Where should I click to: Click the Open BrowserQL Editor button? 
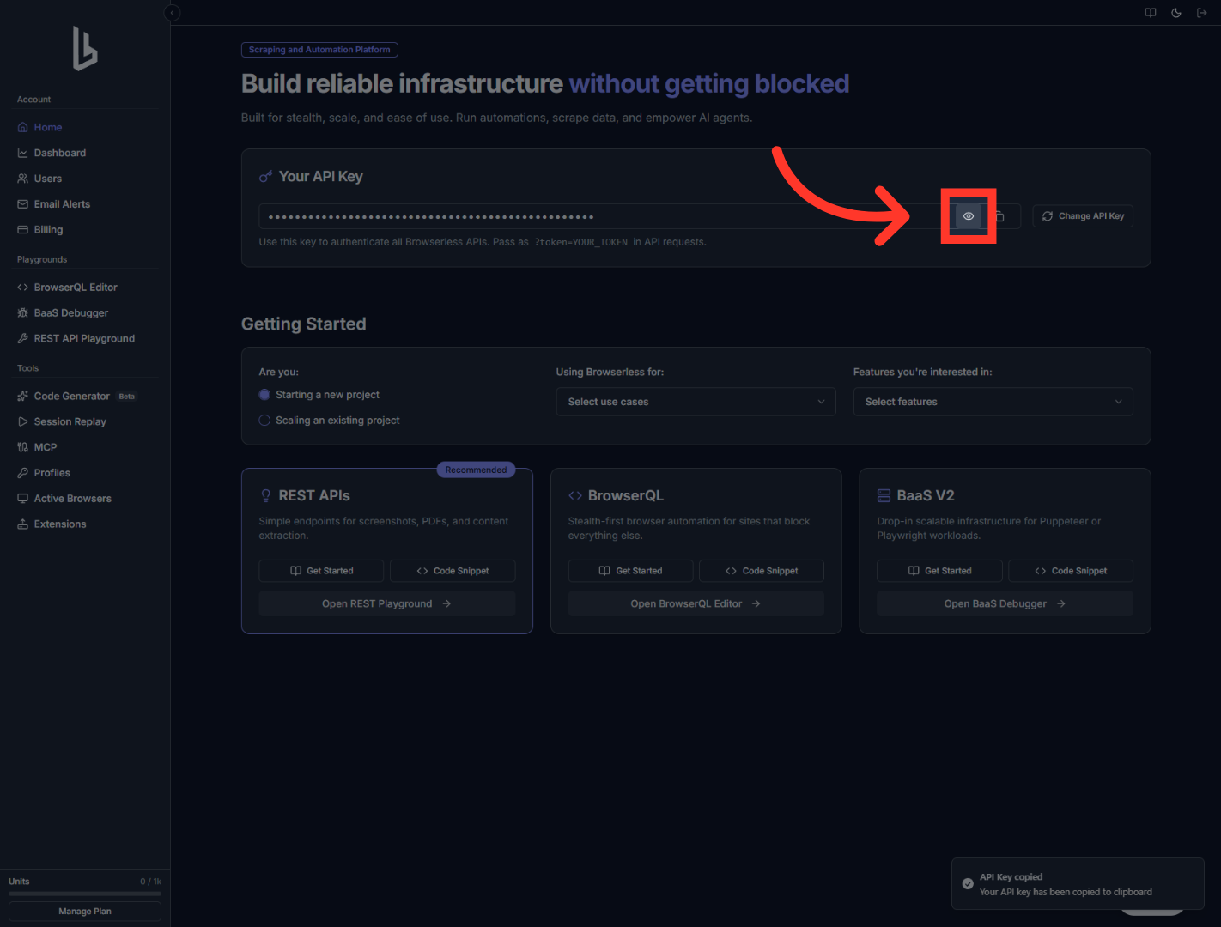[696, 603]
